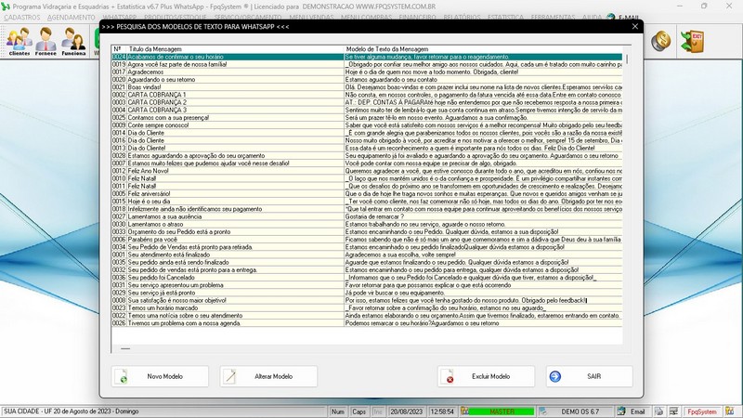The image size is (743, 418).
Task: Select row 'Temos um horário marcado'
Action: coord(367,307)
